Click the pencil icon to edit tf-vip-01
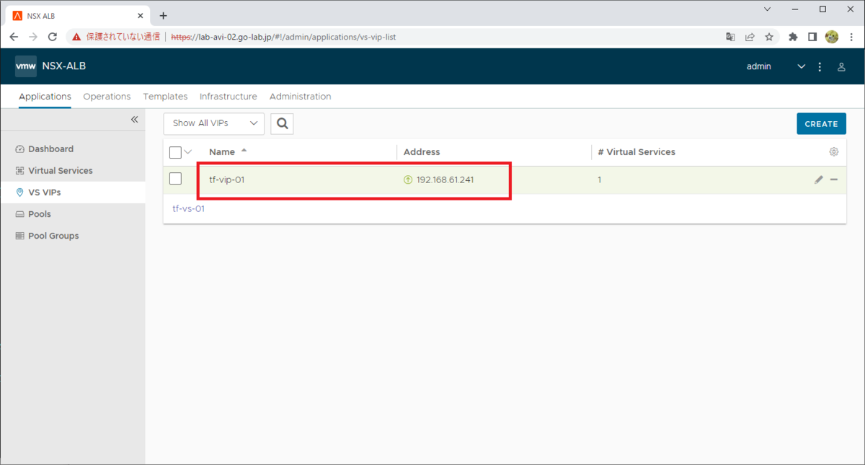This screenshot has width=865, height=465. [818, 180]
